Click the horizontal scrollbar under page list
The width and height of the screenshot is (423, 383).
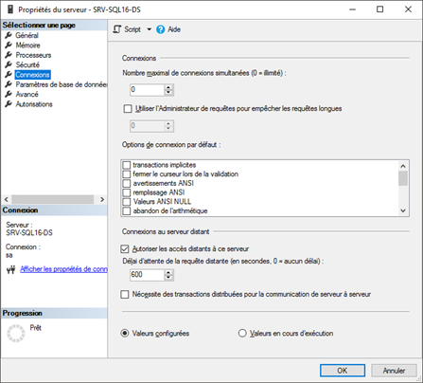click(54, 199)
